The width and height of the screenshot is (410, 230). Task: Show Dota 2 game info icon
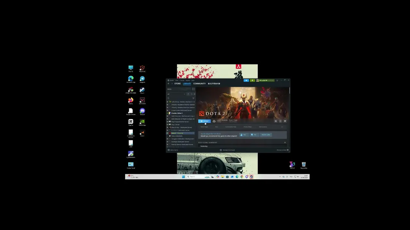pos(280,121)
